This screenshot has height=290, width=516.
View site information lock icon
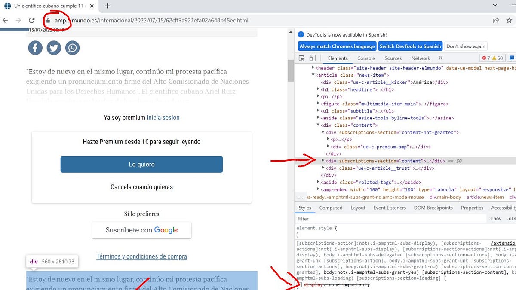click(48, 20)
